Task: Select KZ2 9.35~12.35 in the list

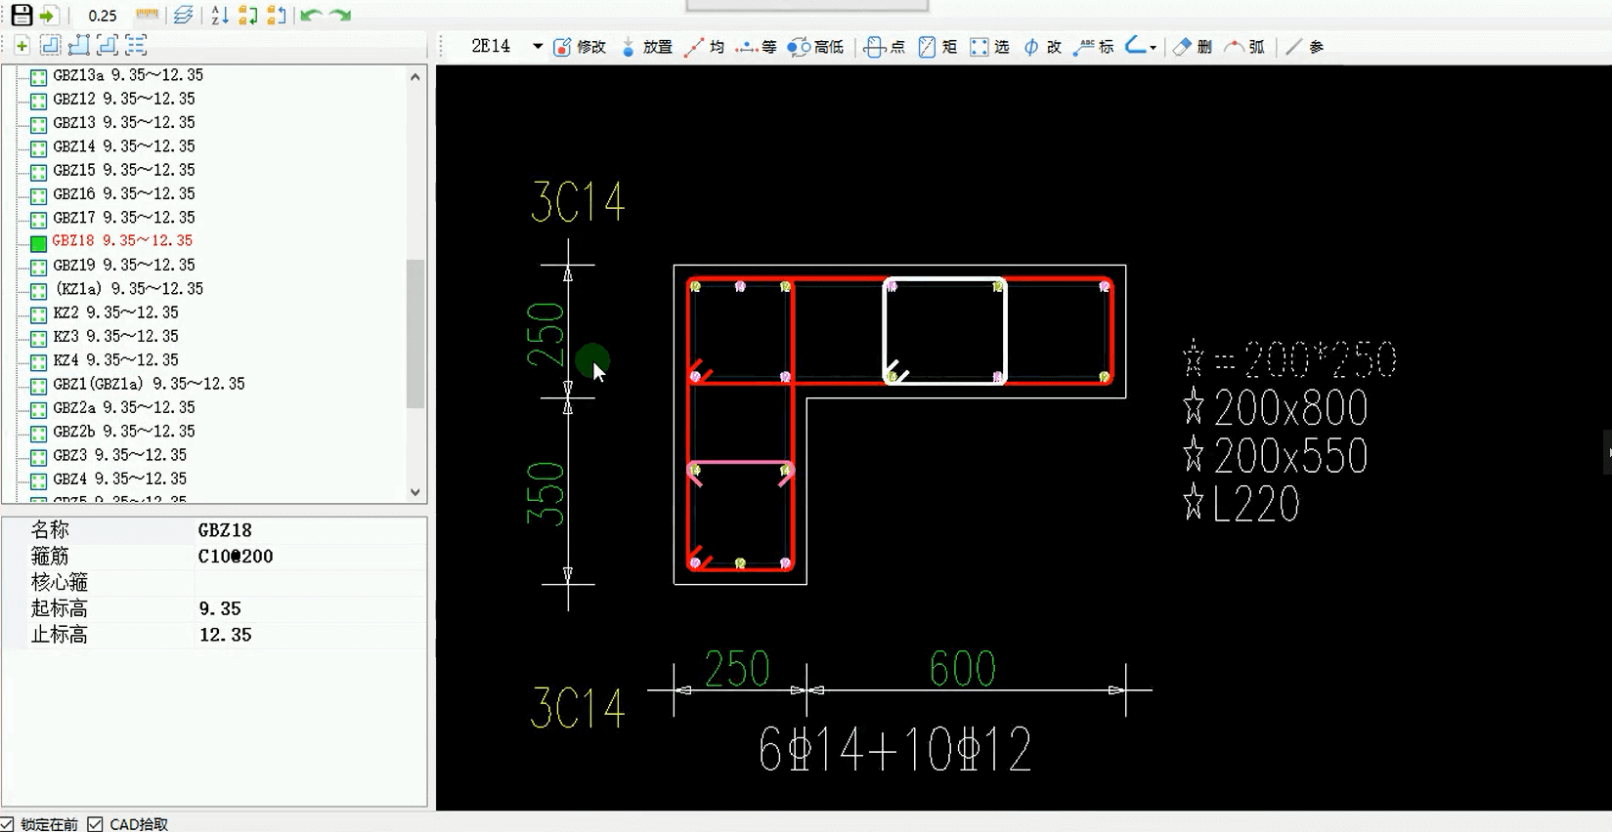Action: pyautogui.click(x=115, y=312)
